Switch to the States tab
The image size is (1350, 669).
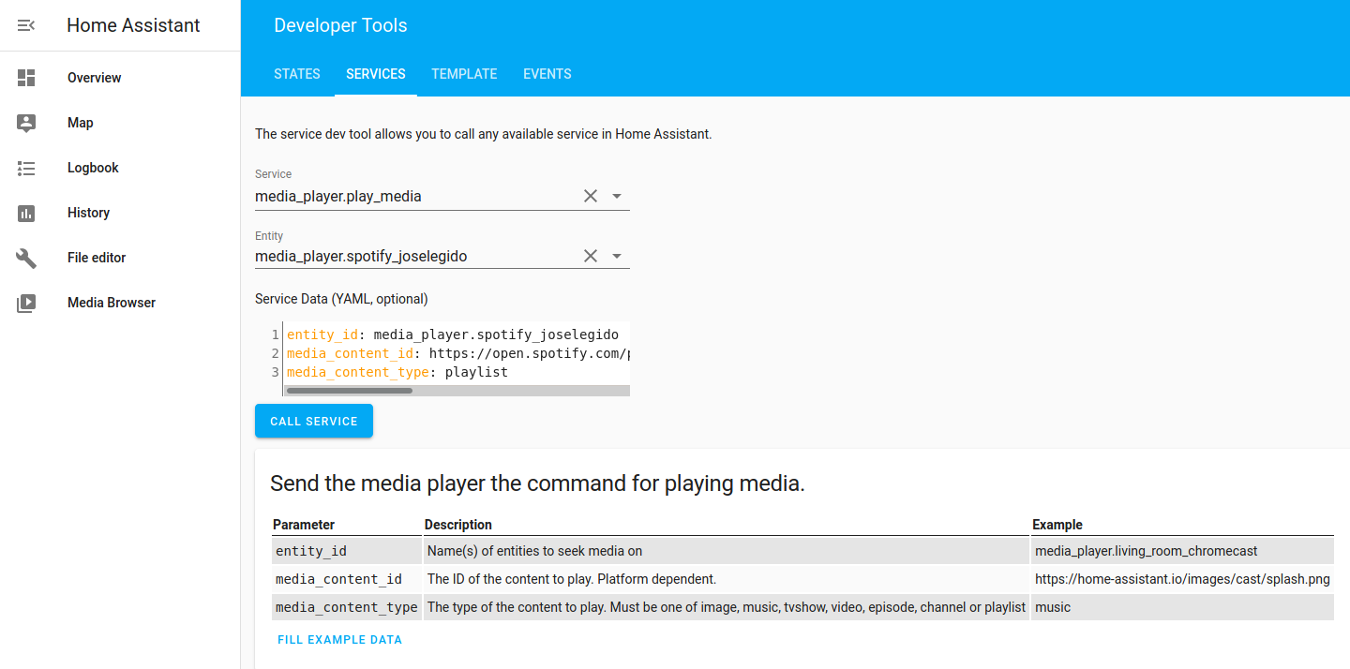[297, 74]
